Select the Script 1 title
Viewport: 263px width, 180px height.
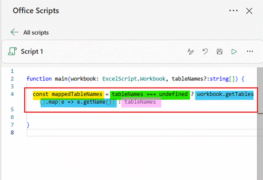32,51
